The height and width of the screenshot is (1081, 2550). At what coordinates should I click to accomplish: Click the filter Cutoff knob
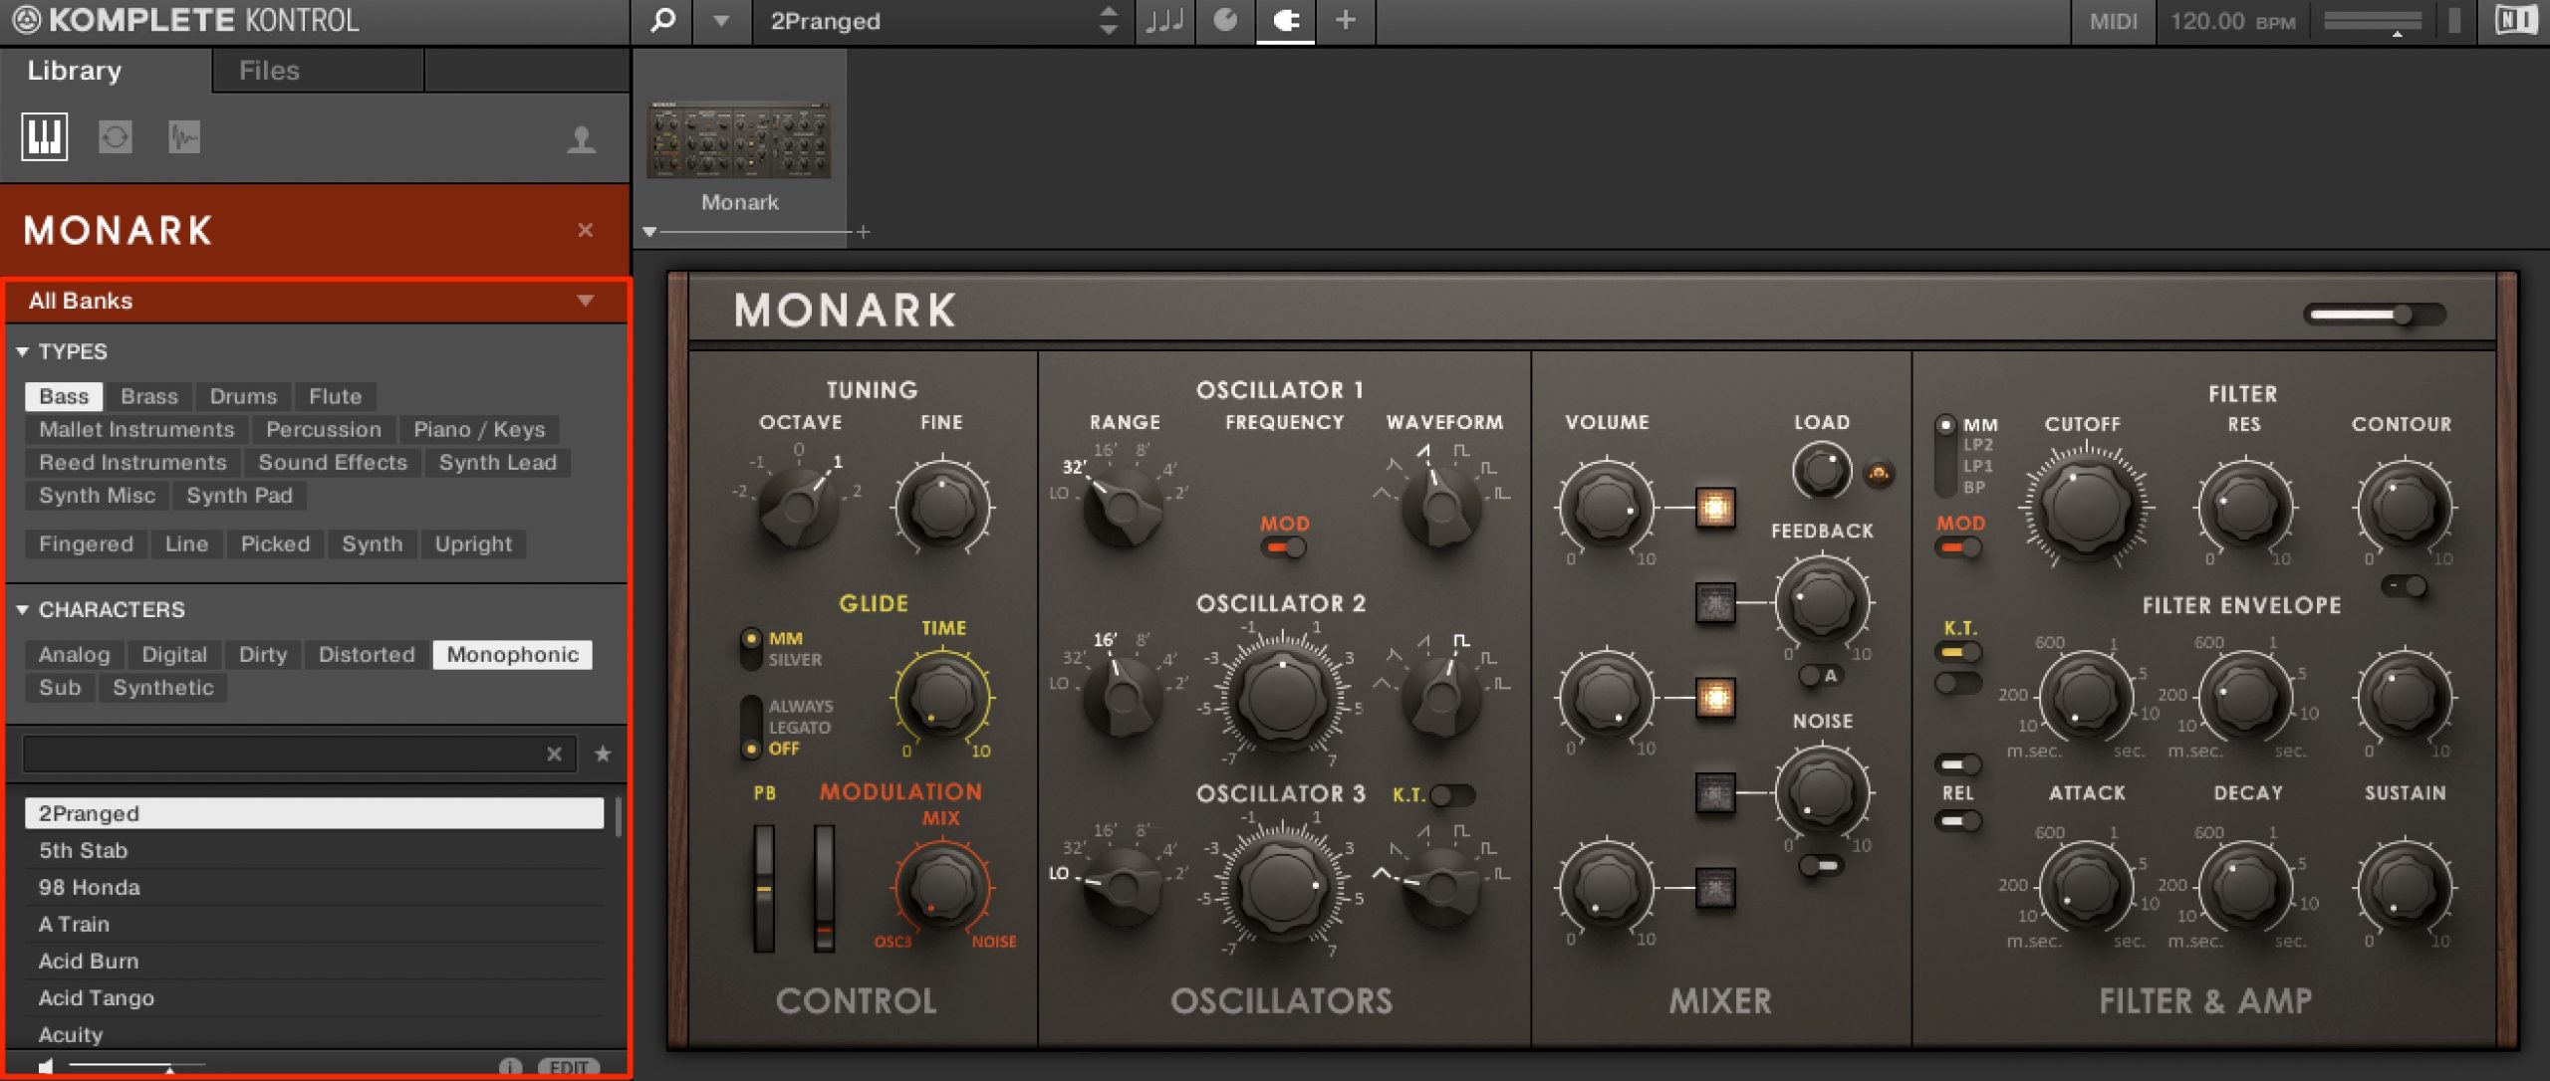(2086, 508)
